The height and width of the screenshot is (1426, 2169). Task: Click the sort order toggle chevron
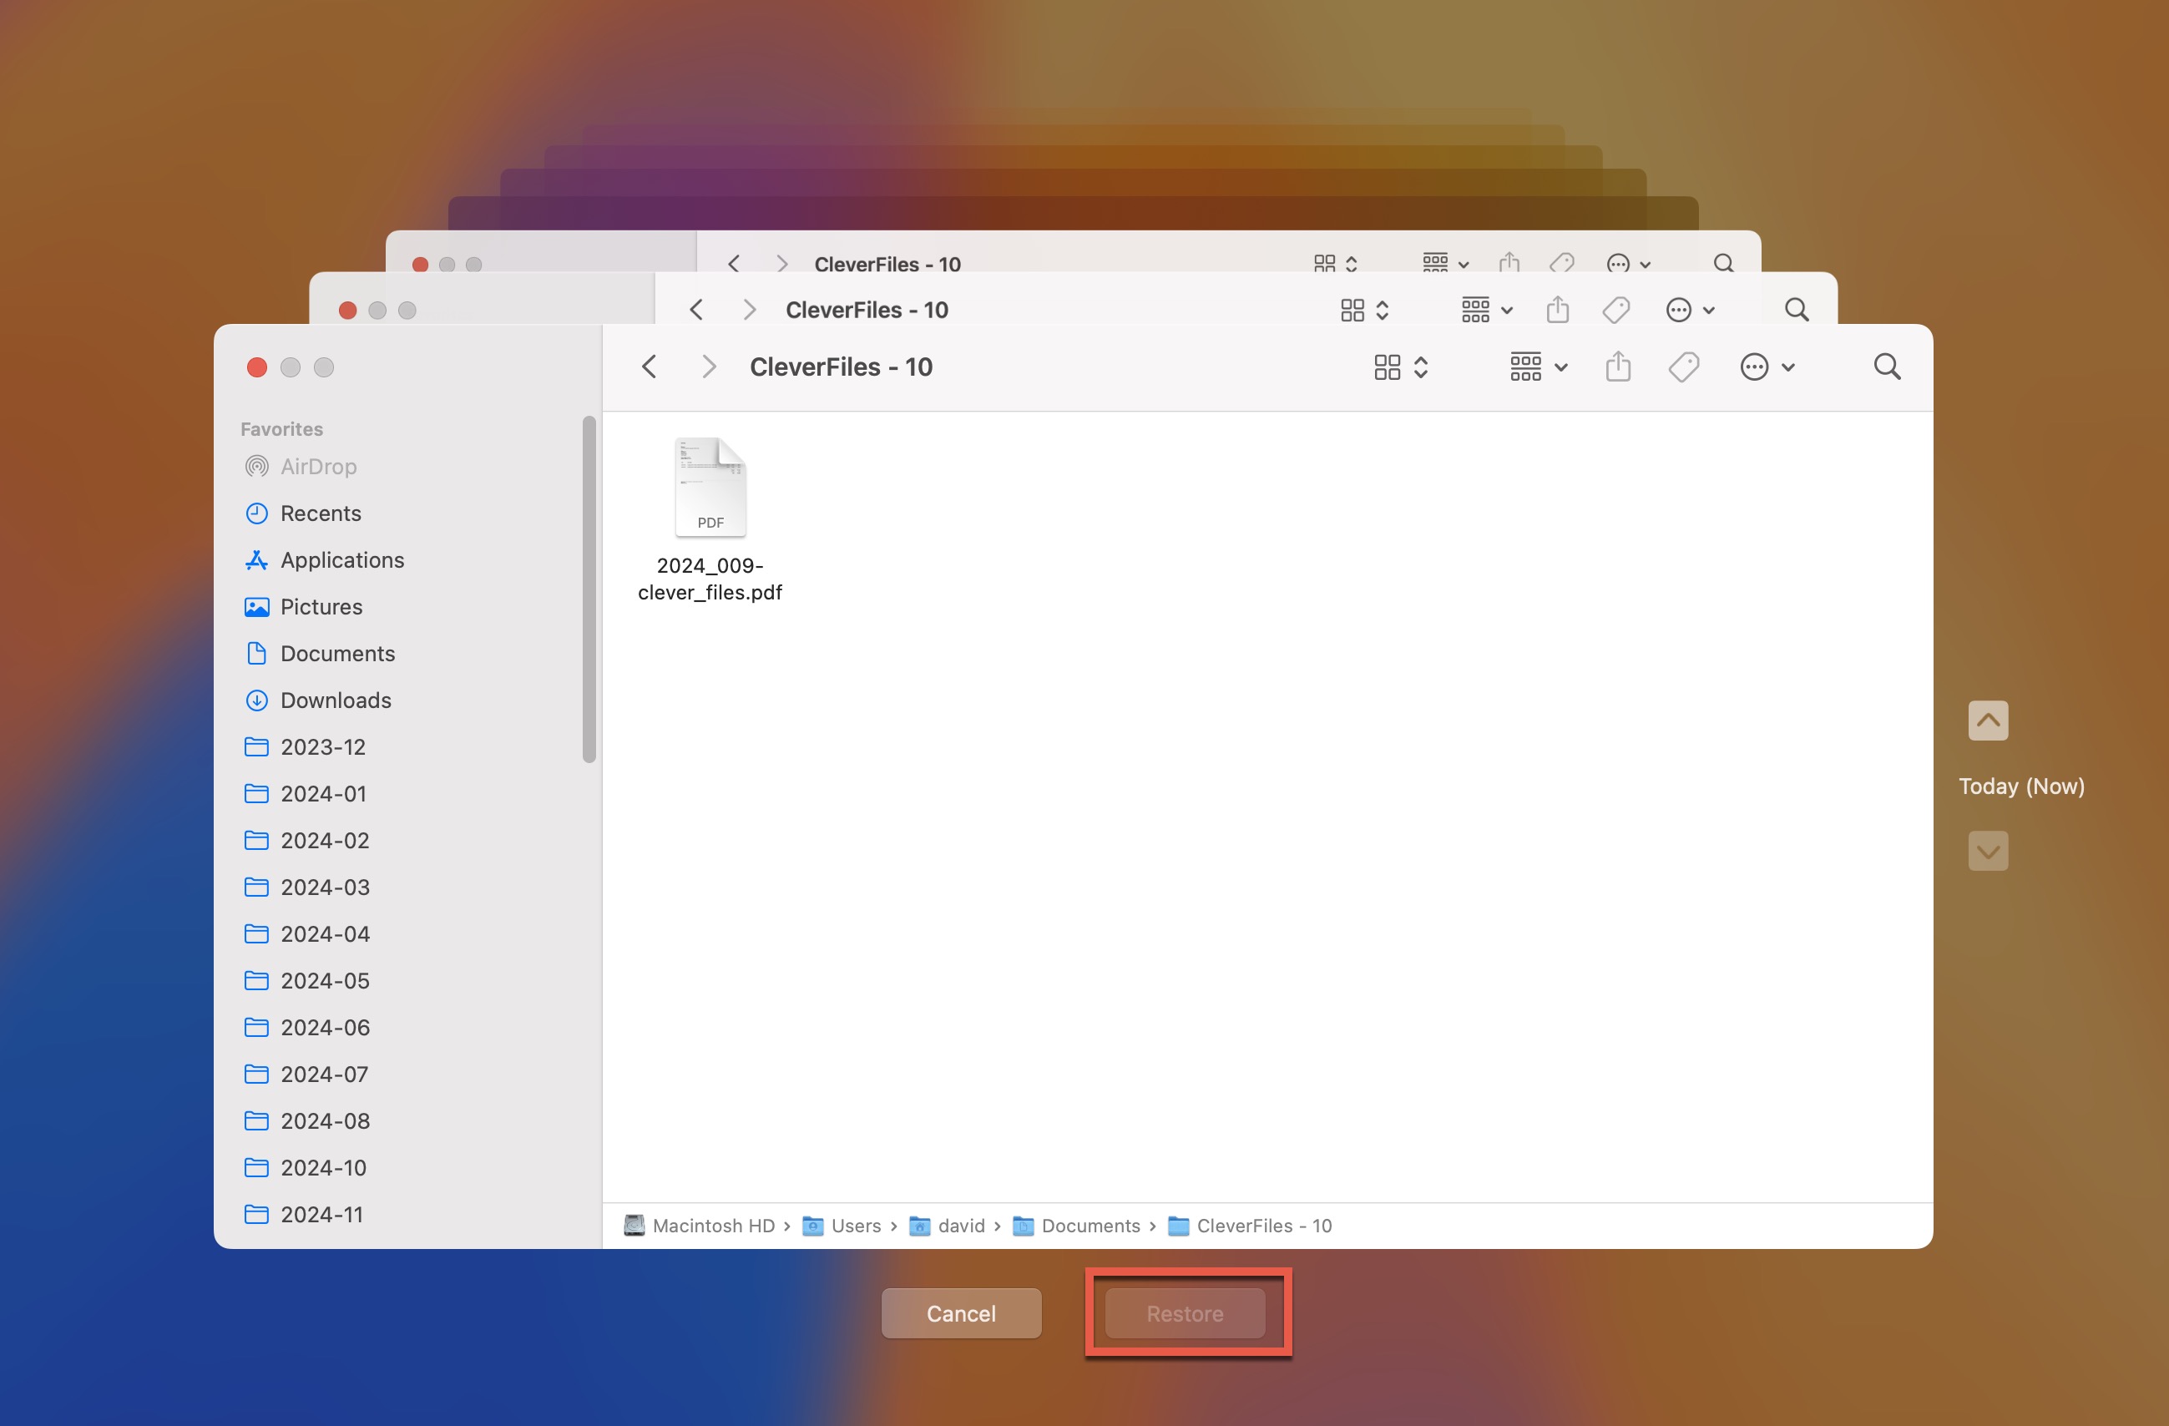(1419, 365)
